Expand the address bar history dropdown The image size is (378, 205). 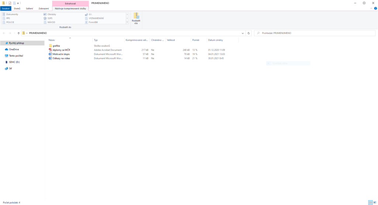point(243,33)
